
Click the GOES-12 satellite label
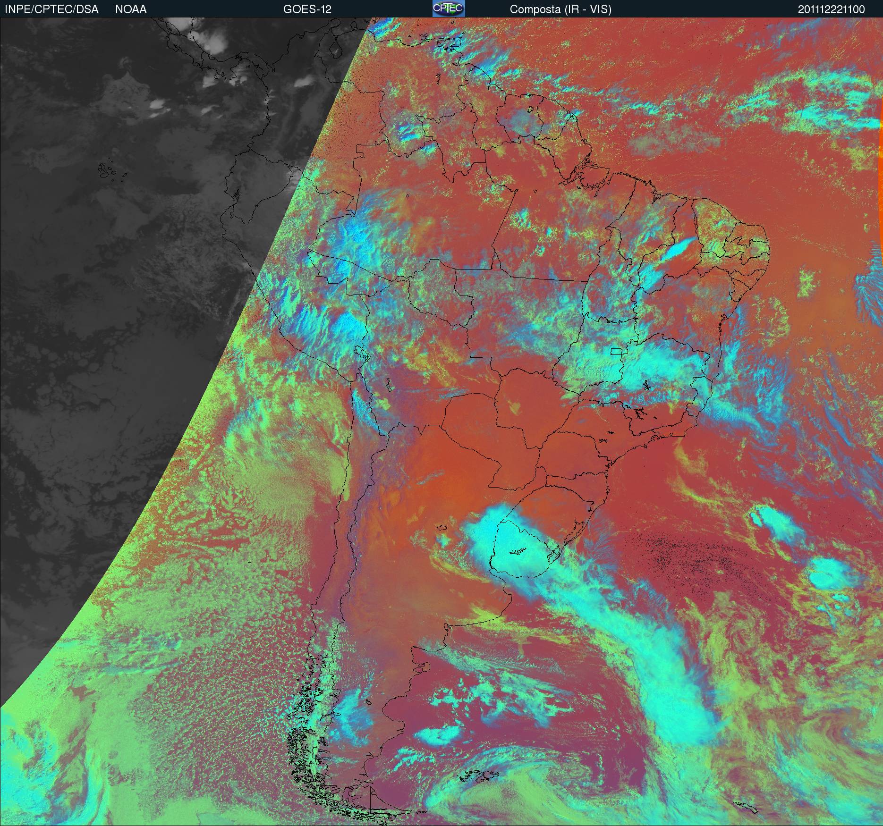pos(307,9)
